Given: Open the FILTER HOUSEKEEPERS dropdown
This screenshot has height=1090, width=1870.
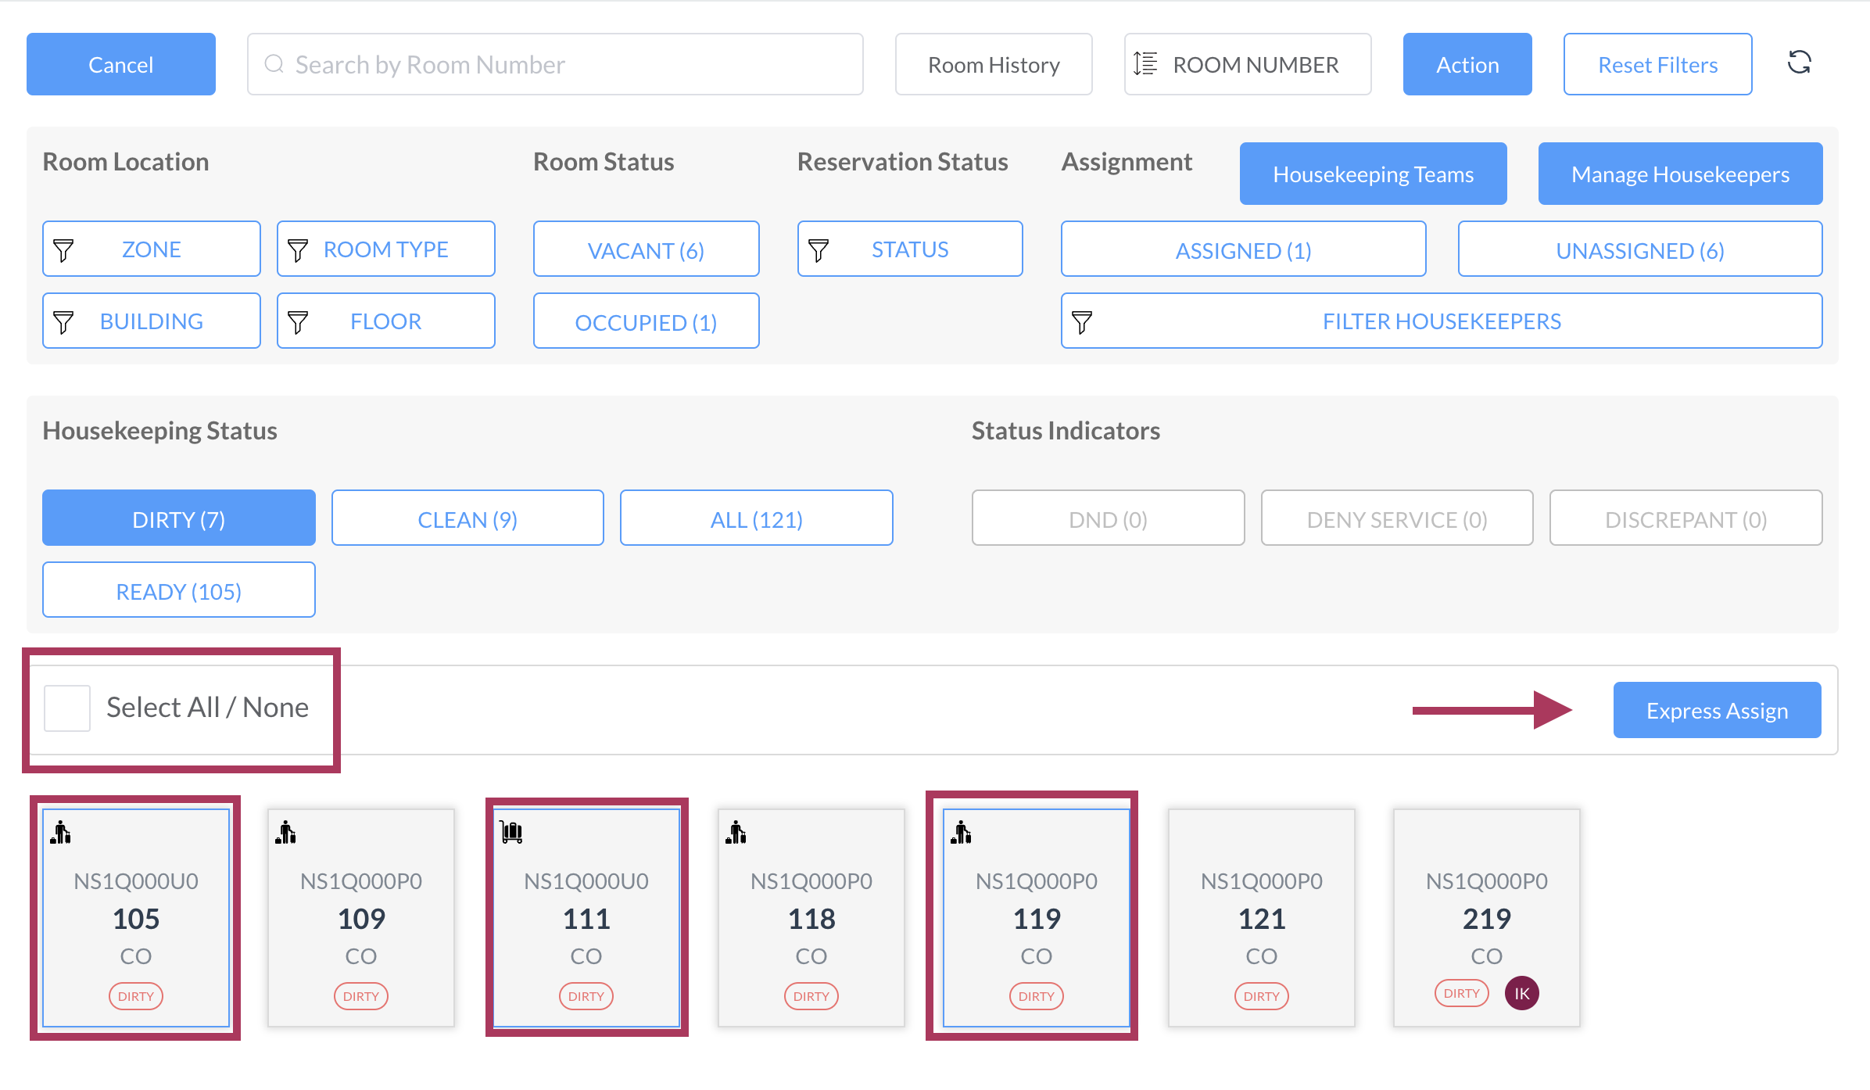Looking at the screenshot, I should 1441,321.
